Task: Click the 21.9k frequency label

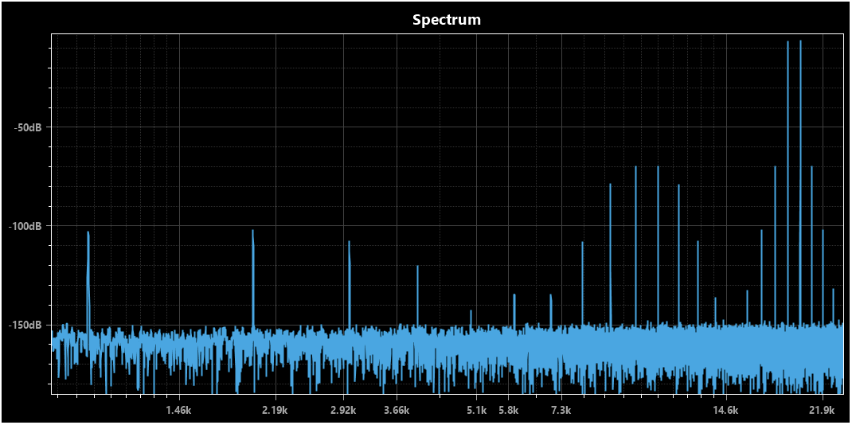Action: point(823,410)
